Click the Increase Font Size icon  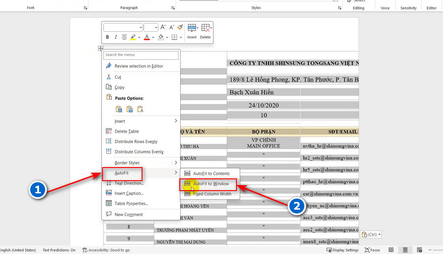coord(163,27)
